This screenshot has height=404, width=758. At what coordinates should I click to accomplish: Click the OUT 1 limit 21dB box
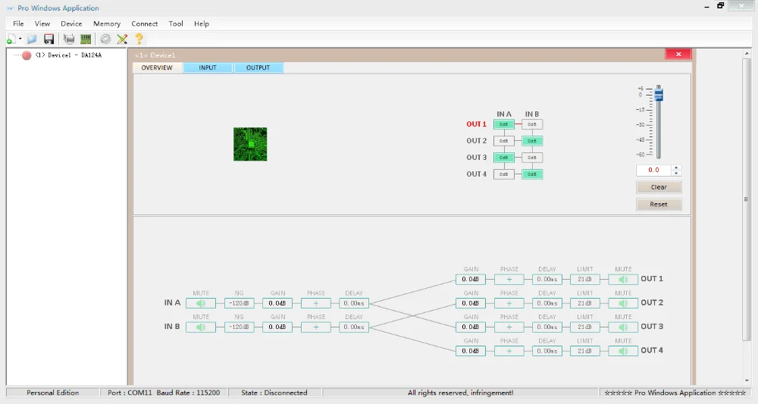585,280
